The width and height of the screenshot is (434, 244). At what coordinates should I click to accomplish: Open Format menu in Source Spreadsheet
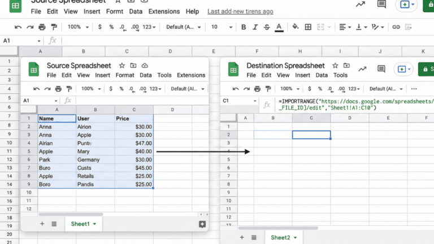125,75
